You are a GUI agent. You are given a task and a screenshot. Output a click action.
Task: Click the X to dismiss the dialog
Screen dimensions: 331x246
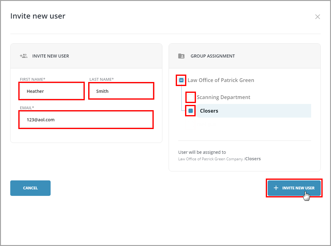[x=318, y=17]
